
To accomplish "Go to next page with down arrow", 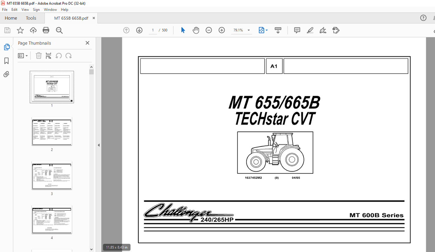I will click(x=139, y=30).
